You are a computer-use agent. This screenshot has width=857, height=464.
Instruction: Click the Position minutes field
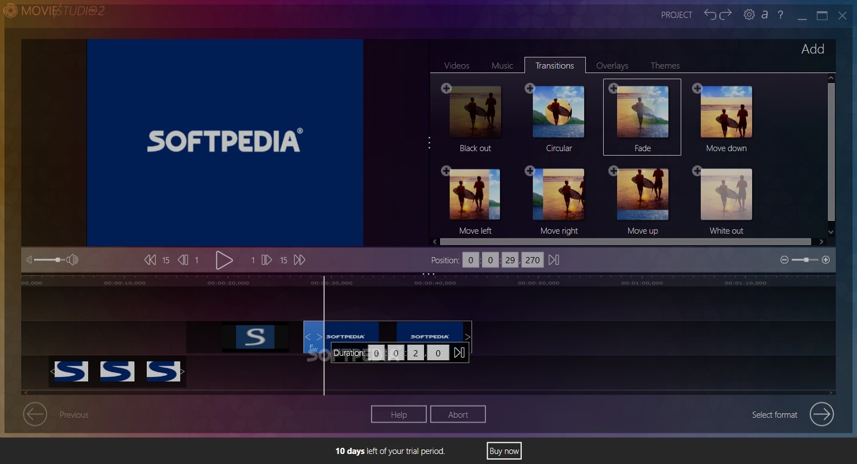[490, 260]
